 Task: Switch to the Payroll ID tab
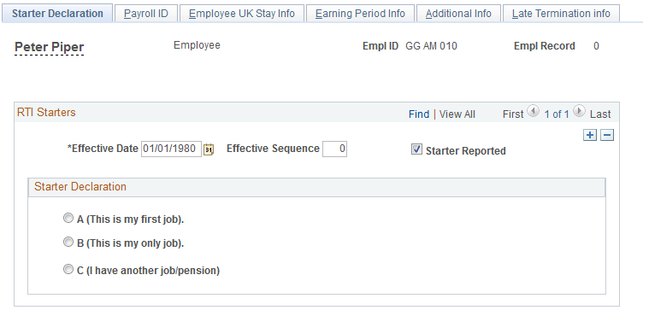[x=146, y=13]
